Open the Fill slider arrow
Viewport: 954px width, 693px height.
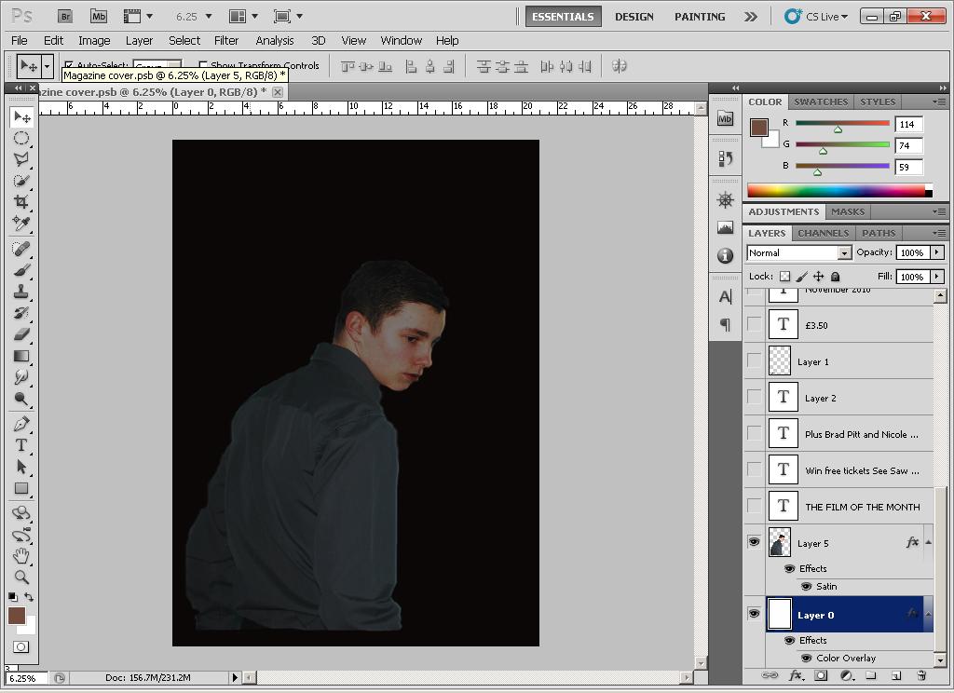click(937, 277)
